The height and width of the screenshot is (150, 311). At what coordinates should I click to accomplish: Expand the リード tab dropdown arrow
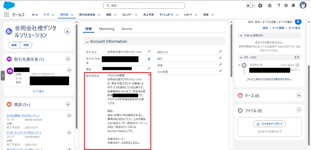click(x=53, y=15)
